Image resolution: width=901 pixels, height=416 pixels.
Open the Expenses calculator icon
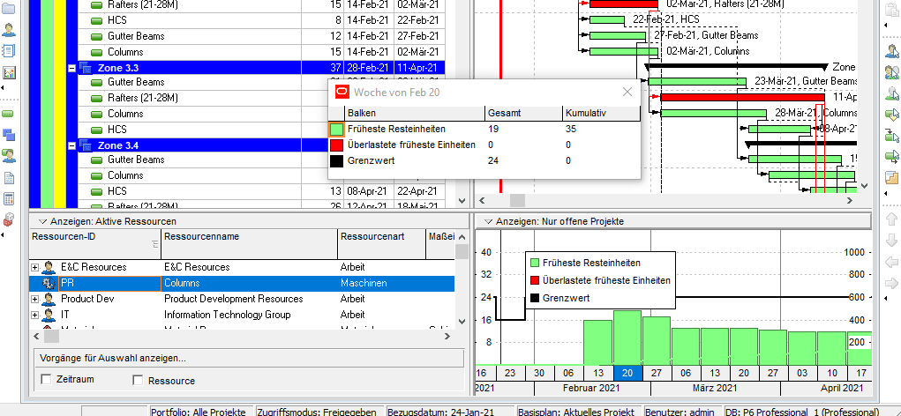click(9, 198)
